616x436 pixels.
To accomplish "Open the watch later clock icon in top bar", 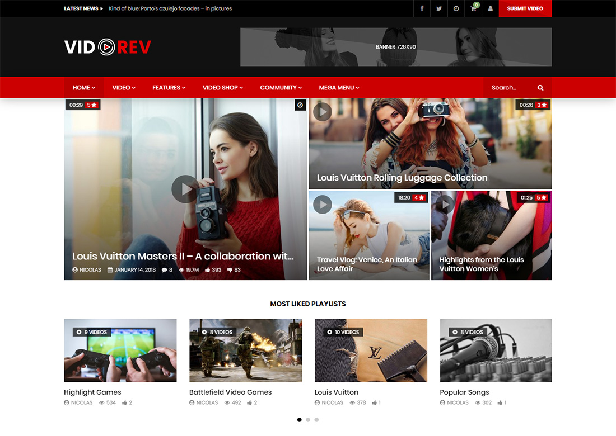I will click(x=456, y=8).
